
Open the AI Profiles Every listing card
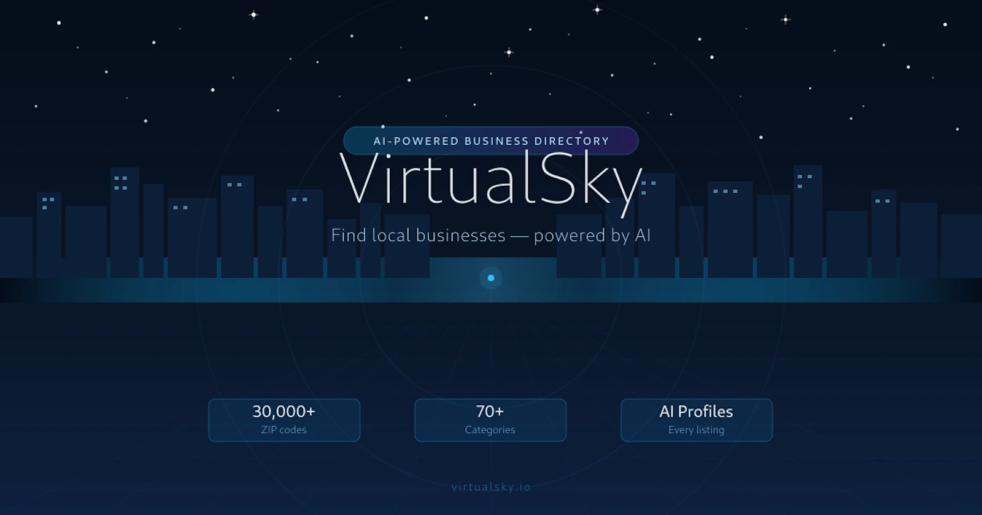[x=697, y=420]
